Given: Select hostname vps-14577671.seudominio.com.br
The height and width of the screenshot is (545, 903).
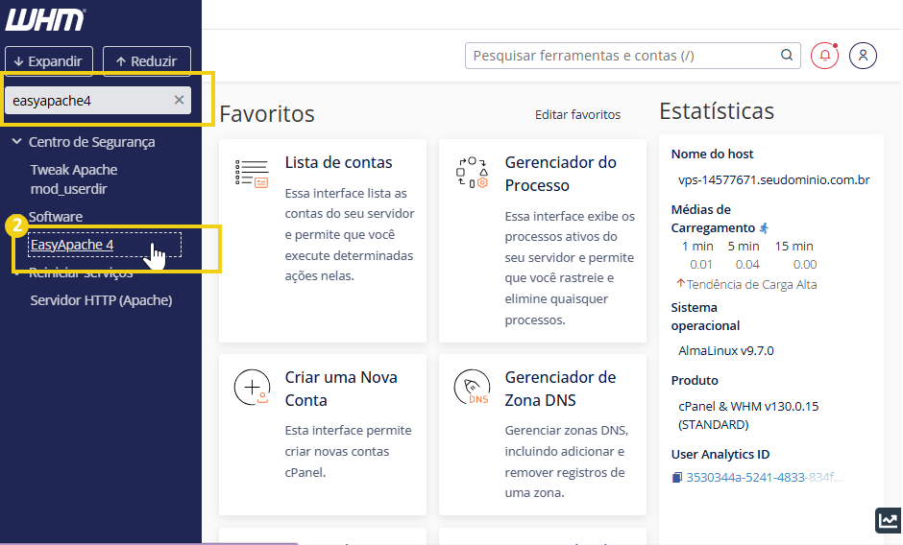Looking at the screenshot, I should (774, 179).
